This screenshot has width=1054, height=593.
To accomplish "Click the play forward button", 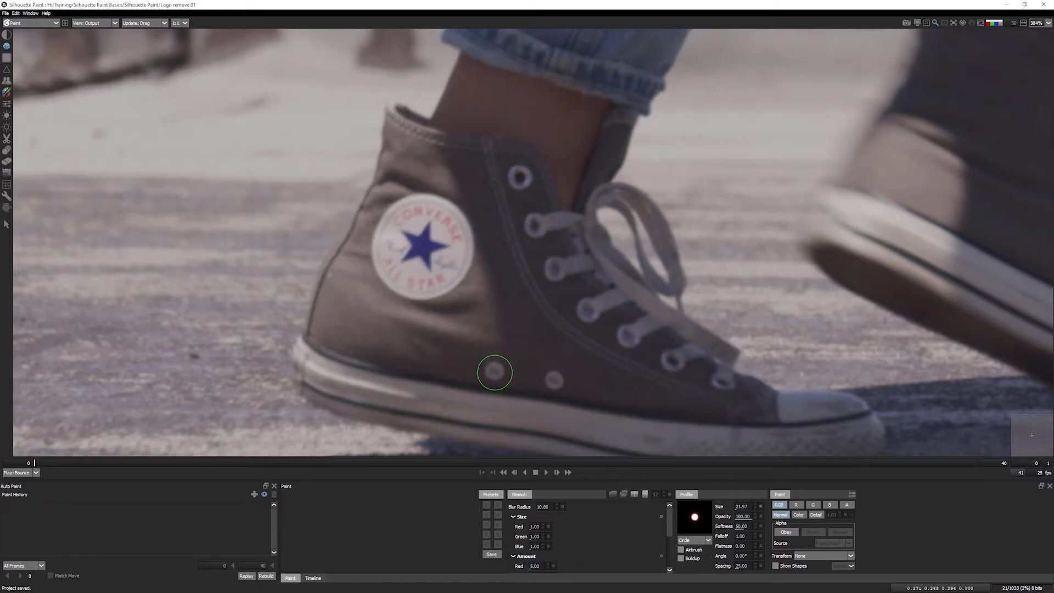I will [546, 473].
